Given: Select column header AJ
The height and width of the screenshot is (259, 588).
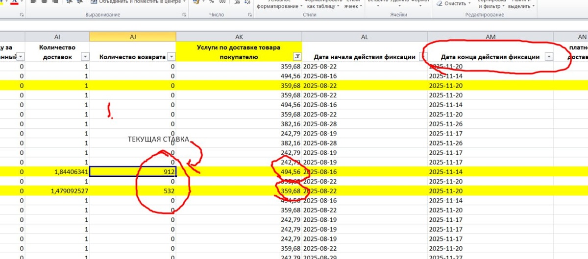Looking at the screenshot, I should point(133,37).
